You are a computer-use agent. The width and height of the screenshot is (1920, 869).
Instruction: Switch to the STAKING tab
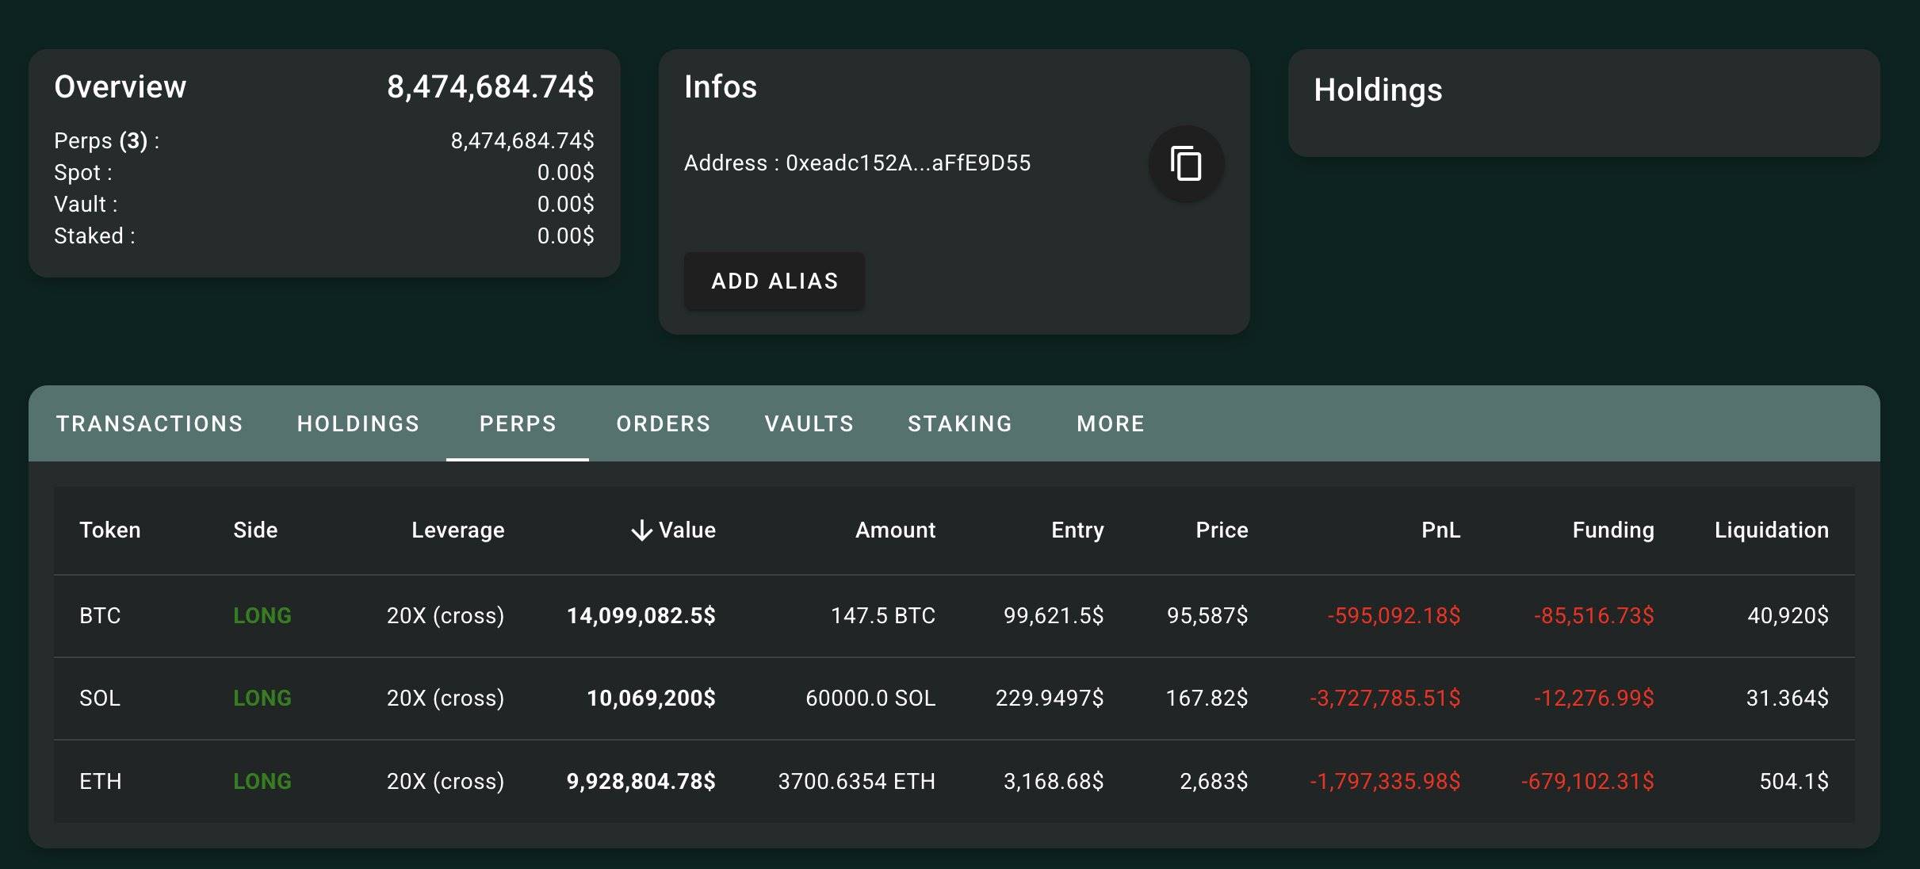[959, 423]
